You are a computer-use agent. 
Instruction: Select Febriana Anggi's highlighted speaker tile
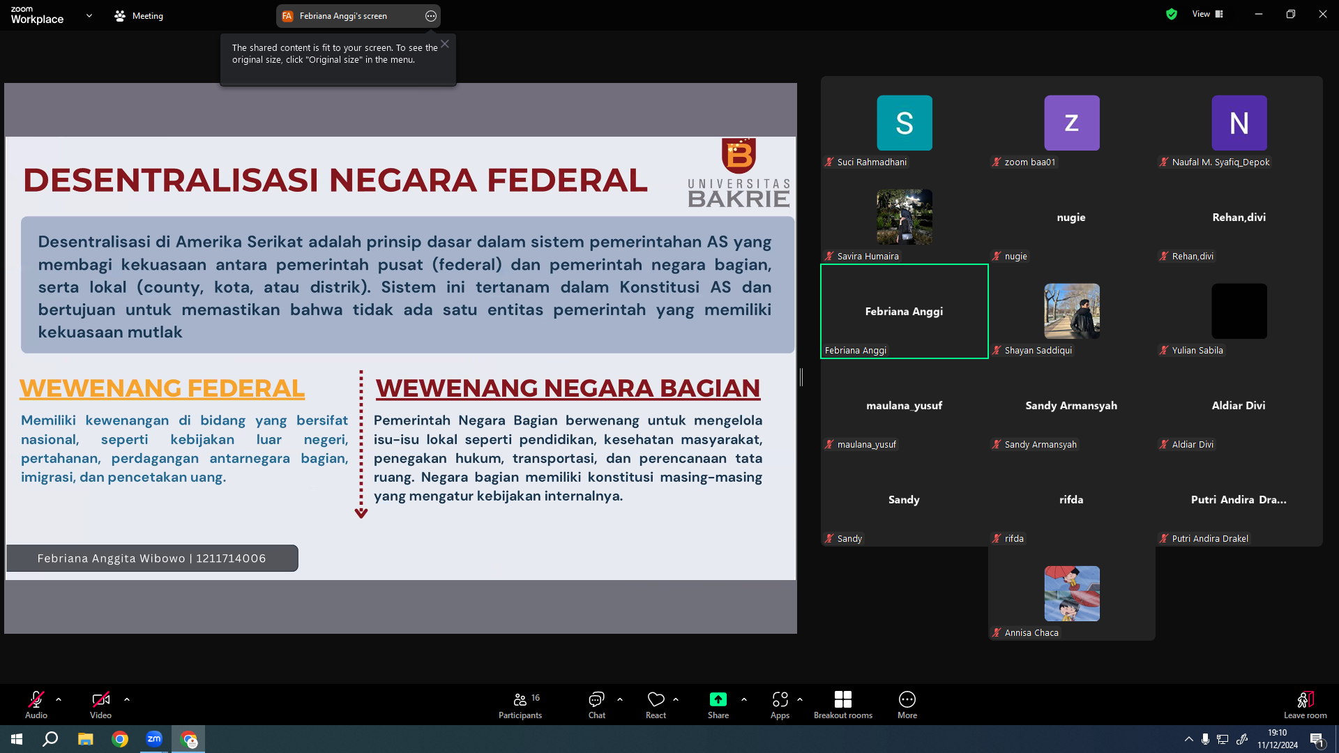point(905,311)
